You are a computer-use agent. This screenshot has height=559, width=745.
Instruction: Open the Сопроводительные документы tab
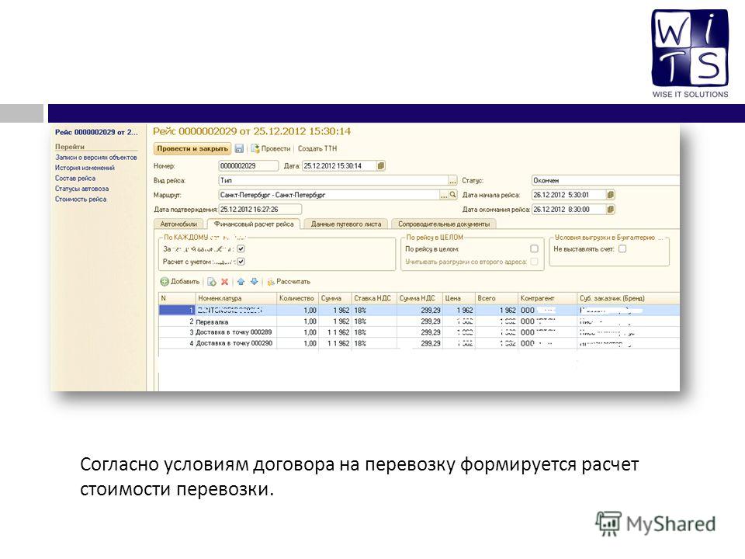click(x=444, y=224)
